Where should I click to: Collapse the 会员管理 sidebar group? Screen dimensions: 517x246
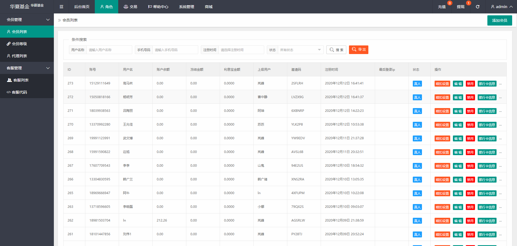pos(27,20)
